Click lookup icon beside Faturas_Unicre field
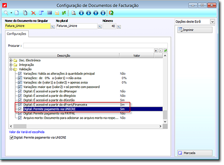The image size is (224, 165). point(100,27)
